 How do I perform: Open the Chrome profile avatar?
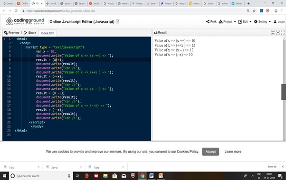coord(276,11)
